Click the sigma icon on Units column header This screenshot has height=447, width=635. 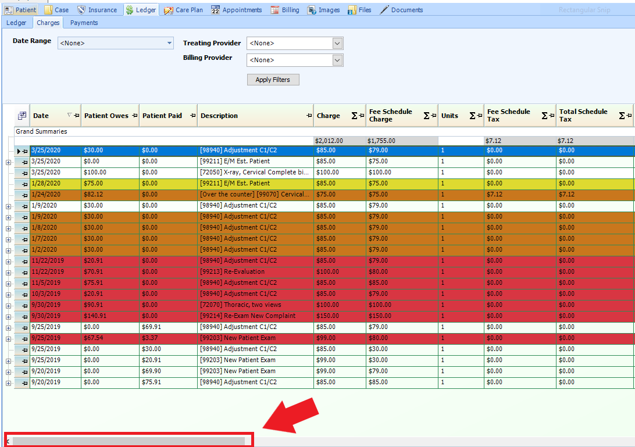point(472,116)
